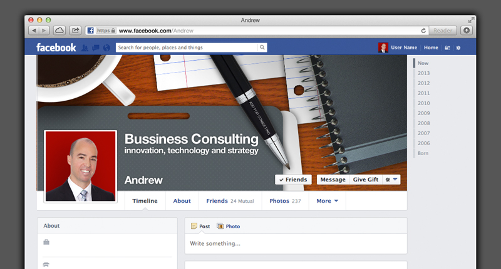Click the Write something text field
The height and width of the screenshot is (269, 501).
[x=296, y=243]
